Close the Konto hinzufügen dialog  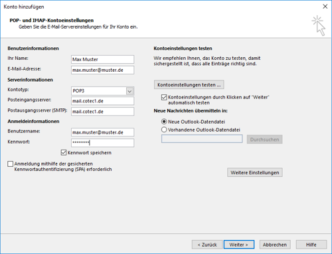point(325,7)
